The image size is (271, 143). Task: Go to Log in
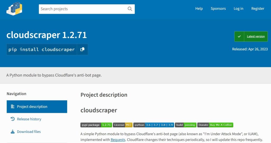point(238,8)
